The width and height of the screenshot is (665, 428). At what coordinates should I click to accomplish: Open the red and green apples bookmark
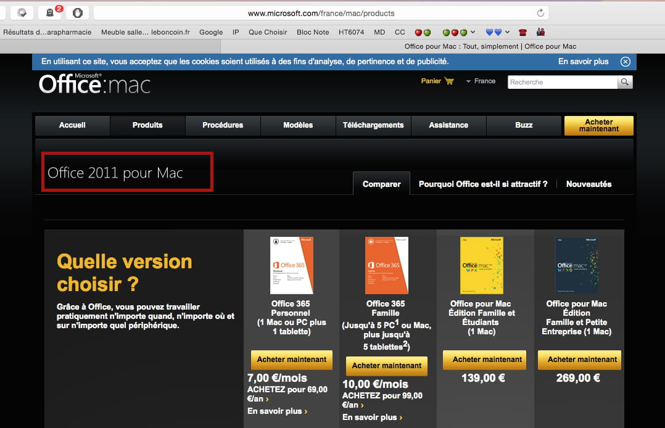pyautogui.click(x=423, y=32)
